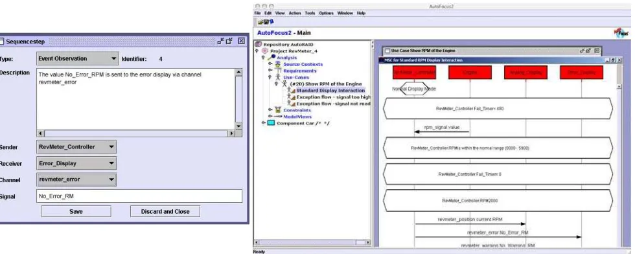635x254 pixels.
Task: Click the red Engine lifeline box
Action: coord(470,73)
